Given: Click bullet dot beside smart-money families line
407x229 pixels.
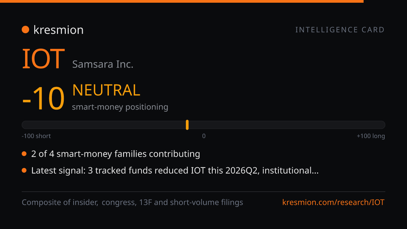Looking at the screenshot, I should [24, 154].
